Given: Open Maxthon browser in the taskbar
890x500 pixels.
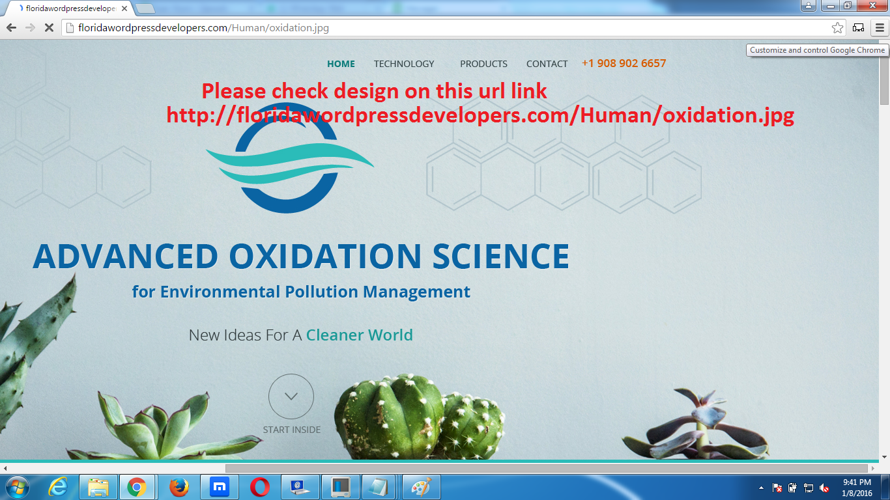Looking at the screenshot, I should [220, 487].
